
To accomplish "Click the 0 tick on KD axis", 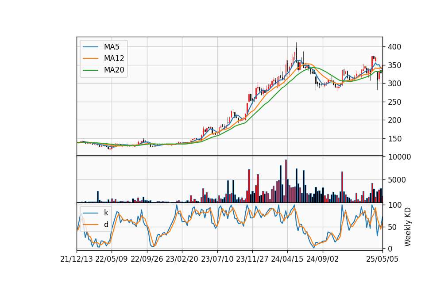I will coord(390,248).
